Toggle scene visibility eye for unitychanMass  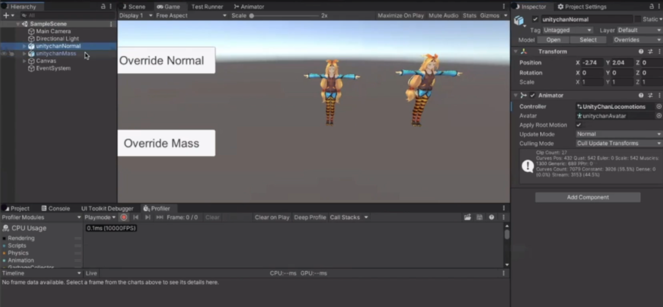click(x=4, y=53)
